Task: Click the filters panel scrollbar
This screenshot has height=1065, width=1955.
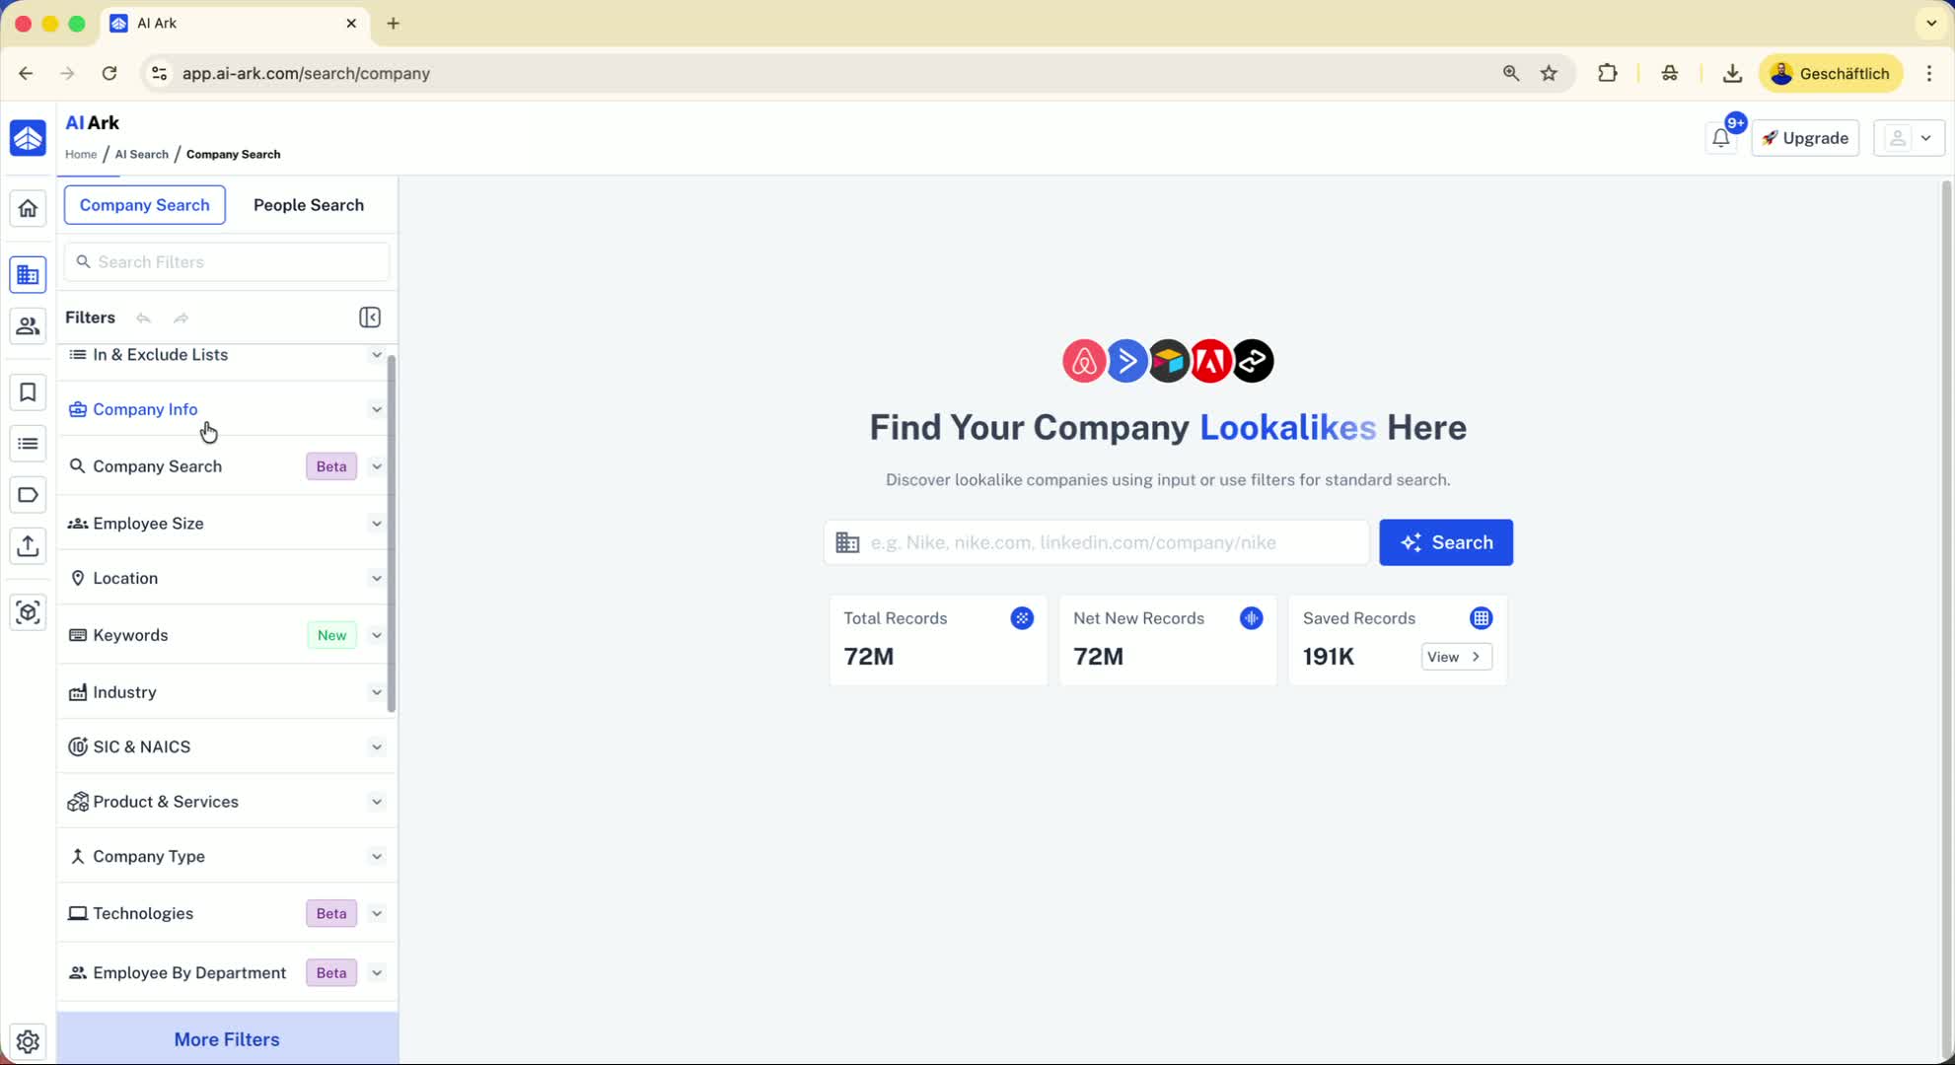Action: (392, 532)
